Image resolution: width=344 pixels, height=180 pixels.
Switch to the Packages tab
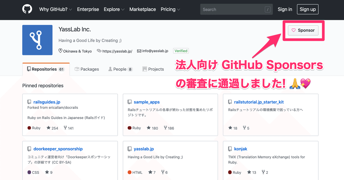coord(87,69)
